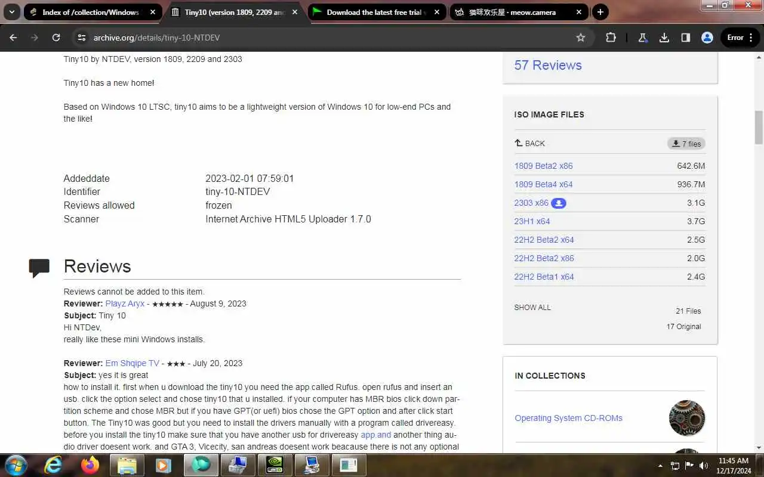The height and width of the screenshot is (477, 764).
Task: Open reviewer Em Shqipe TV profile
Action: (132, 363)
